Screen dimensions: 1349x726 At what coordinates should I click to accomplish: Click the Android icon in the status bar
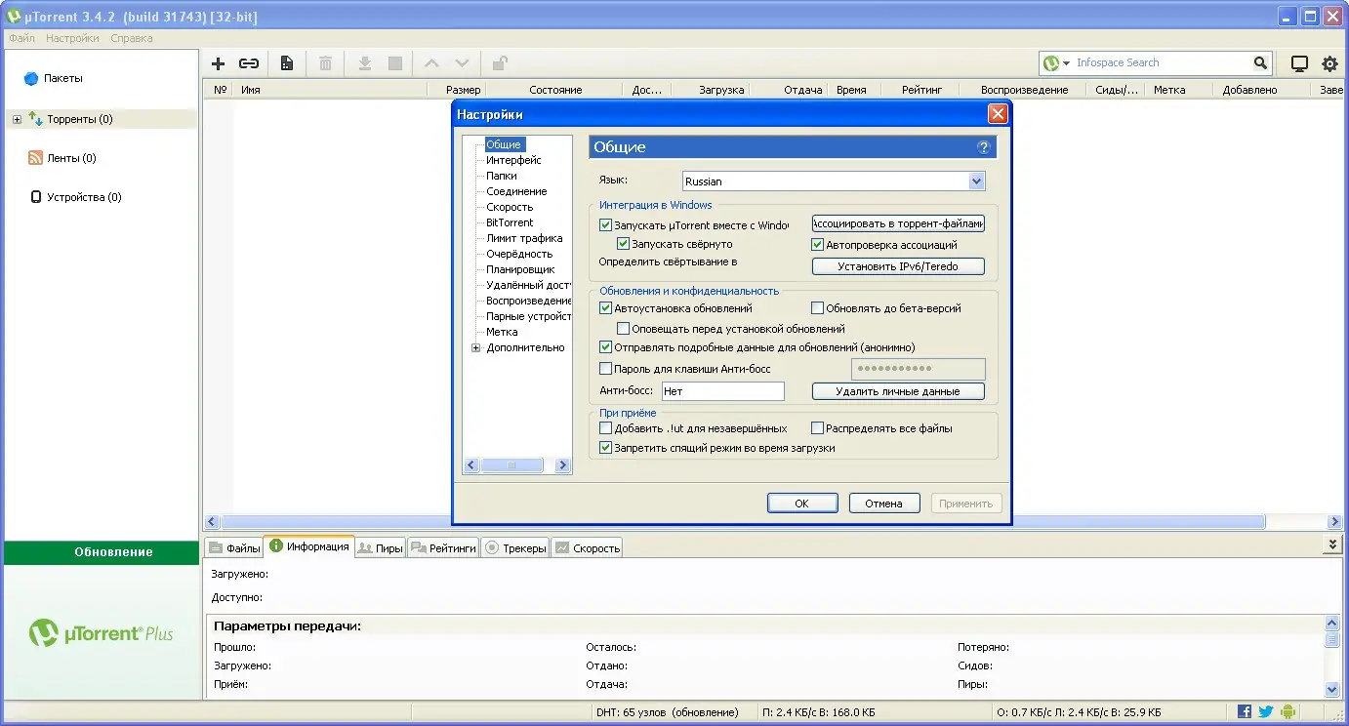pyautogui.click(x=1288, y=711)
